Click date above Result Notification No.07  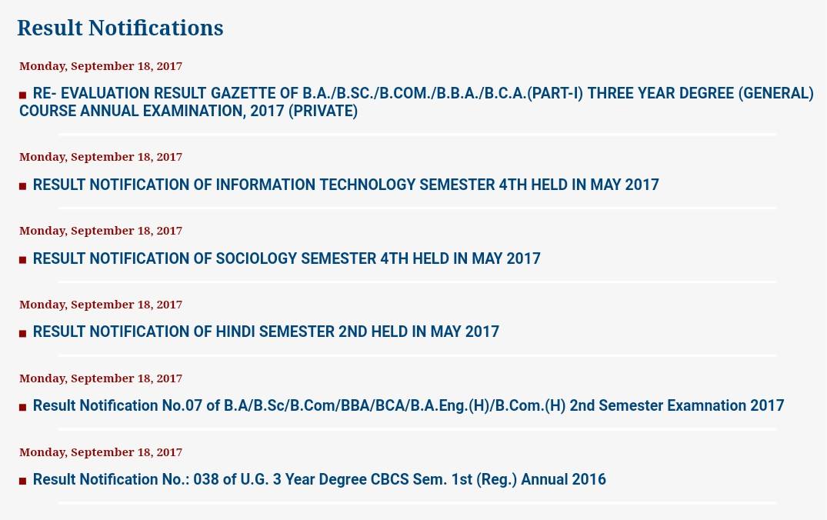[101, 378]
